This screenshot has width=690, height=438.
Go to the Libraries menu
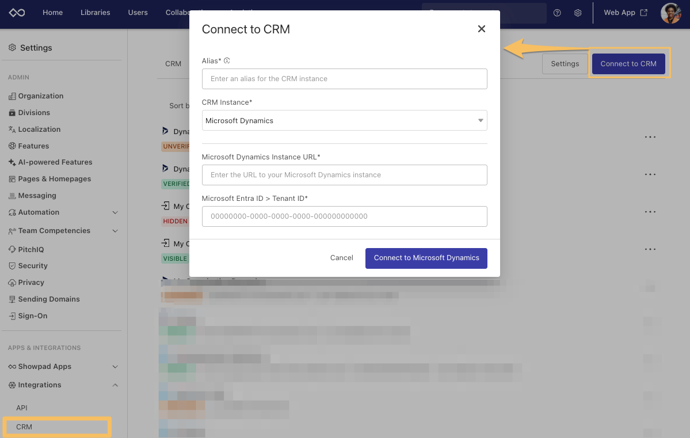tap(95, 13)
